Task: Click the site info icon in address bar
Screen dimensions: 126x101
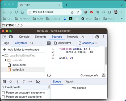Action: click(x=30, y=12)
